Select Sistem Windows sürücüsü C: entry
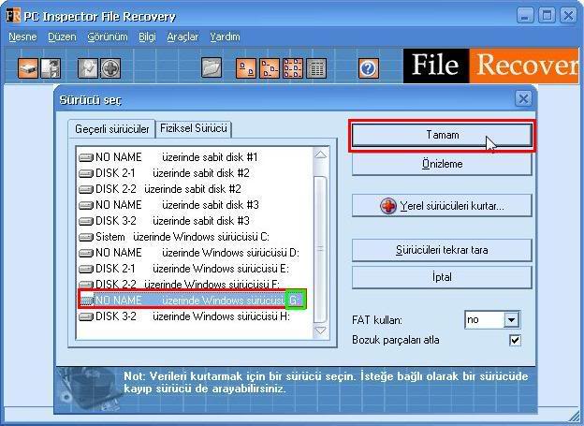This screenshot has height=426, width=584. click(174, 237)
